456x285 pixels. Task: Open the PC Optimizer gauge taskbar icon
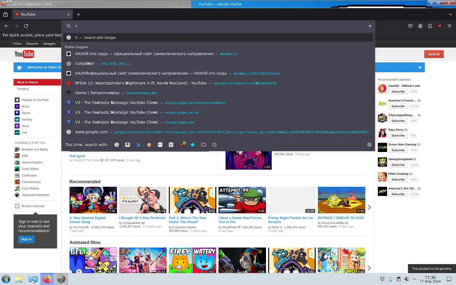click(61, 279)
